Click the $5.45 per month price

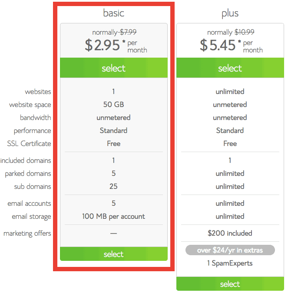[x=219, y=45]
